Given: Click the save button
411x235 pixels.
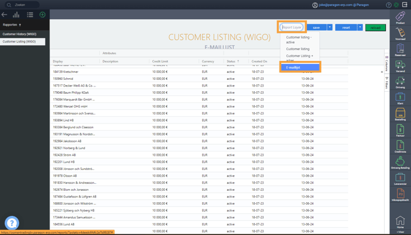Looking at the screenshot, I should coord(317,27).
